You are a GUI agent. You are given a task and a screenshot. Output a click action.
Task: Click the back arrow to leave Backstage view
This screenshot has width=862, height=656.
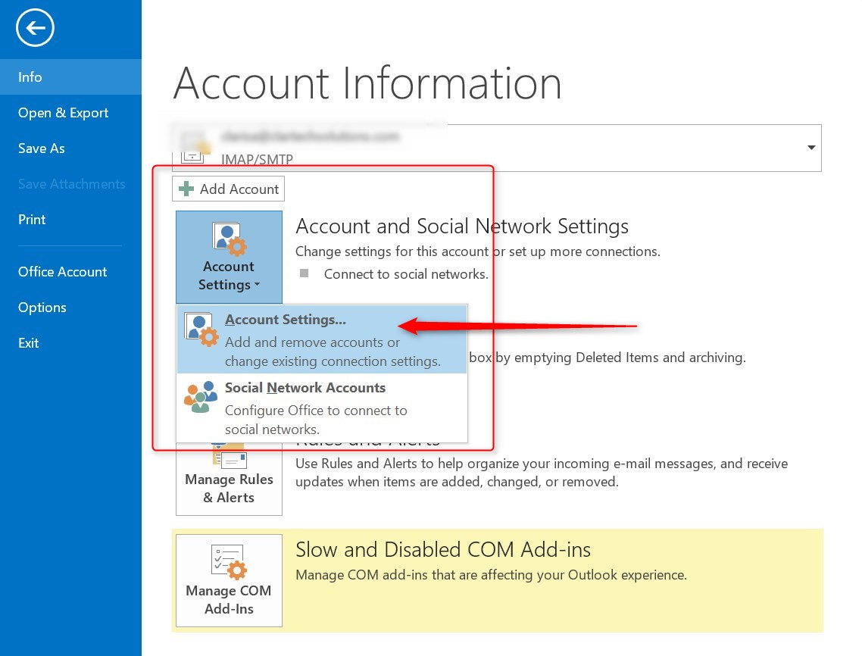point(35,28)
